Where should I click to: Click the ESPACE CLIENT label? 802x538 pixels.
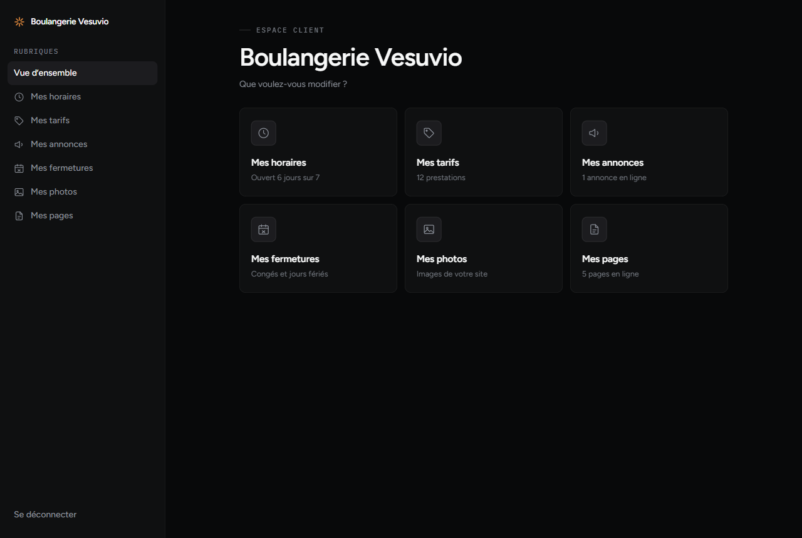(290, 30)
